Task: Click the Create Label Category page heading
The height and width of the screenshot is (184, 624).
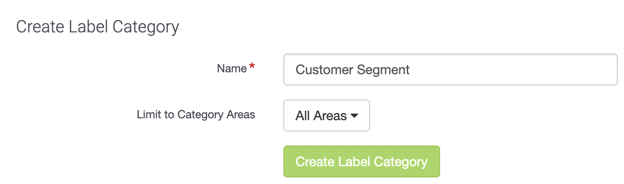Action: [98, 27]
